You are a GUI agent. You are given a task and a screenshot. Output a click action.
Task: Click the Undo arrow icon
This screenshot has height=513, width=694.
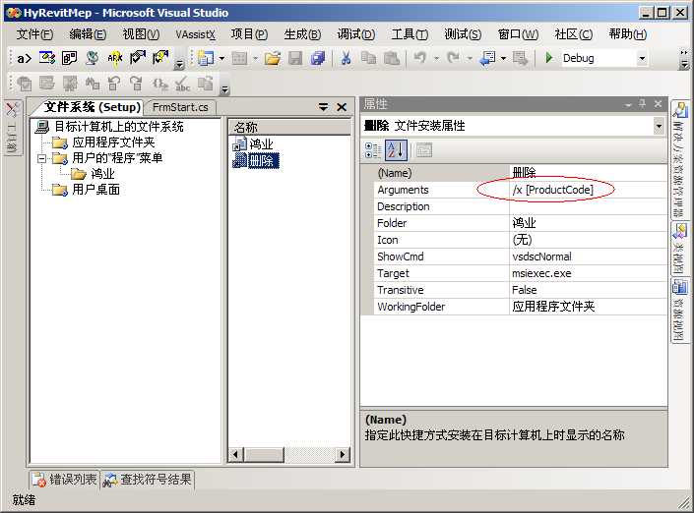coord(419,58)
